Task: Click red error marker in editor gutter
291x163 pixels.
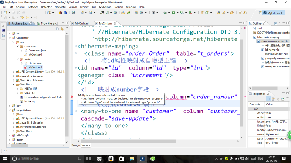Action: click(72, 96)
